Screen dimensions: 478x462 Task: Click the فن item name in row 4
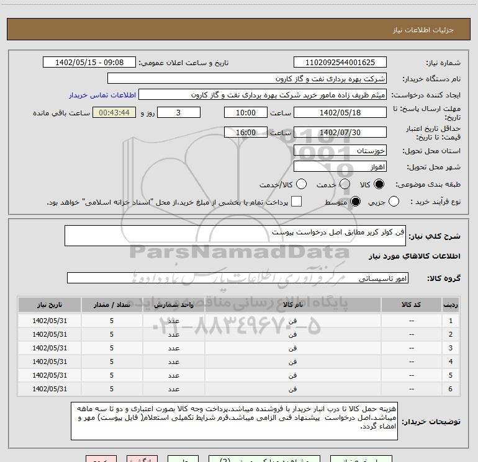pyautogui.click(x=292, y=362)
